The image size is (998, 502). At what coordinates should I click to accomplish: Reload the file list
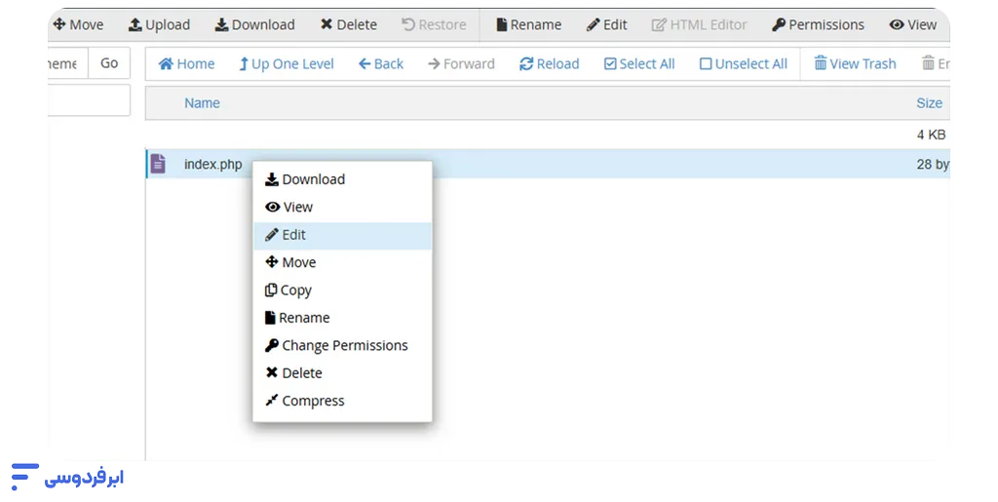pos(549,63)
